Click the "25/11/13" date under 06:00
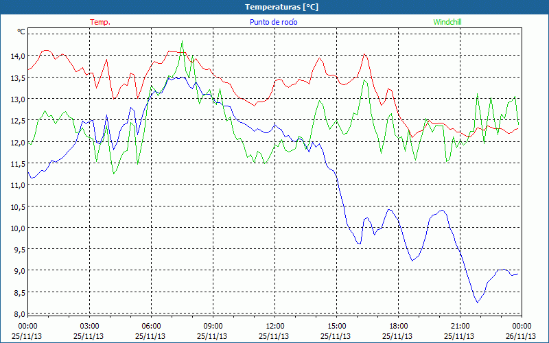The width and height of the screenshot is (549, 343). click(x=150, y=336)
